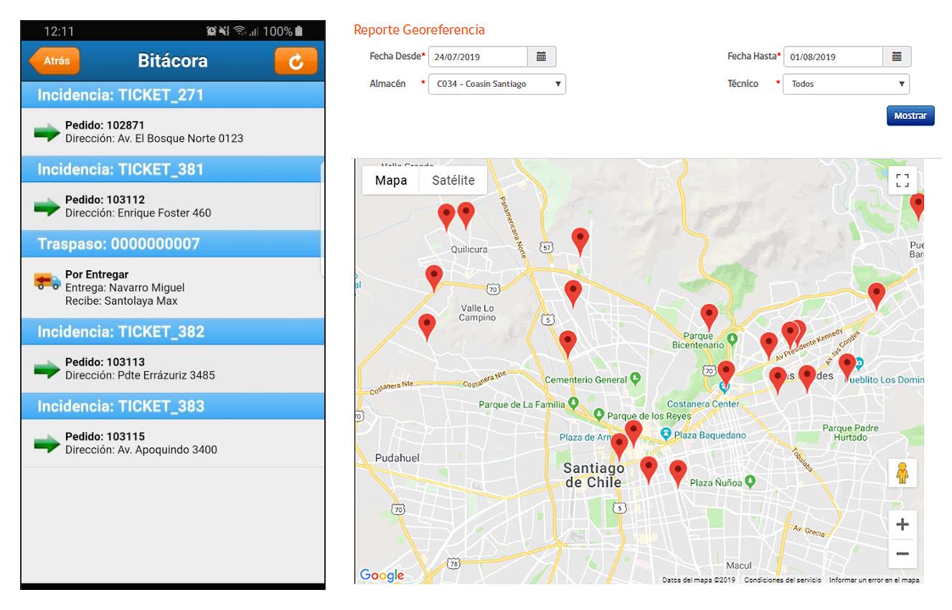Open Condiciones del servicio link
The image size is (952, 610).
coord(782,580)
